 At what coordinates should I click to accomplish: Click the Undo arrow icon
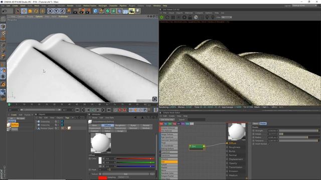pyautogui.click(x=5, y=11)
